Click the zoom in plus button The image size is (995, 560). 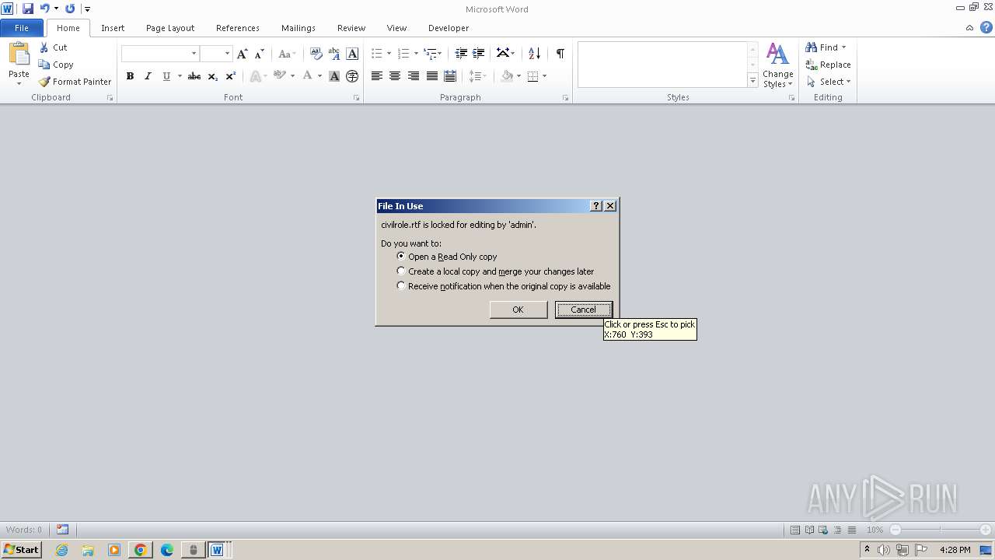coord(986,530)
